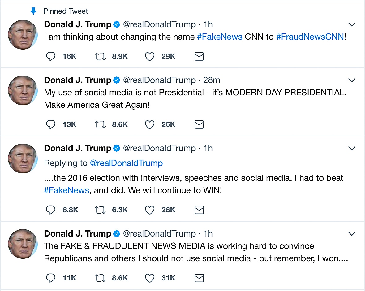
Task: Like the FAKE & FRAUDULENT NEWS MEDIA tweet
Action: pyautogui.click(x=149, y=278)
